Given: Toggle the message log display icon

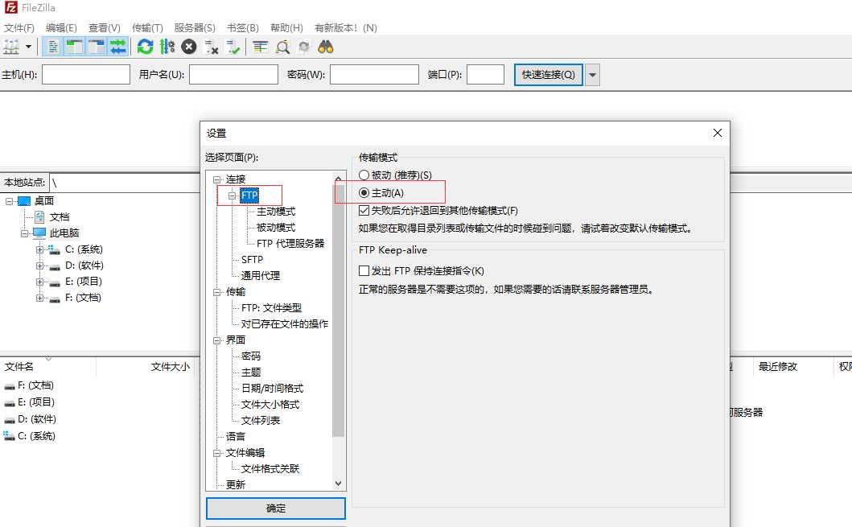Looking at the screenshot, I should 52,47.
